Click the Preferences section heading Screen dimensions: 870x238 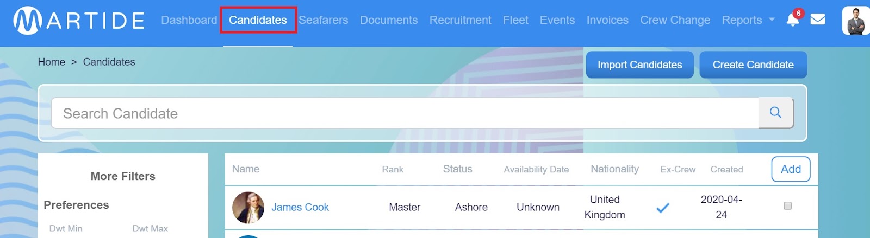[76, 205]
